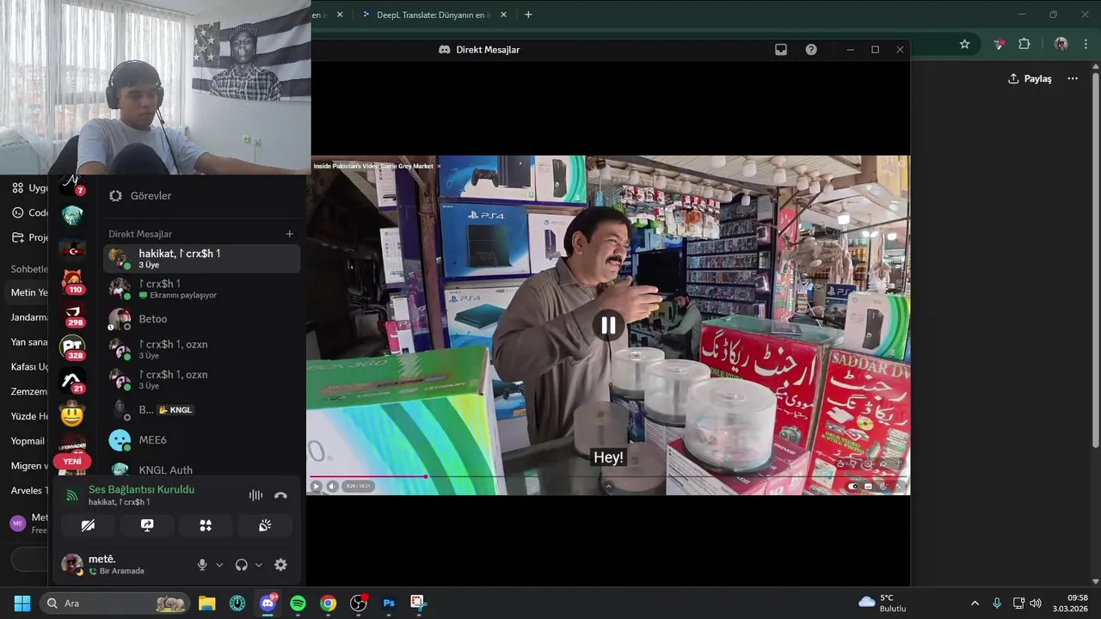
Task: Open the clock showing 09:58
Action: (1071, 603)
